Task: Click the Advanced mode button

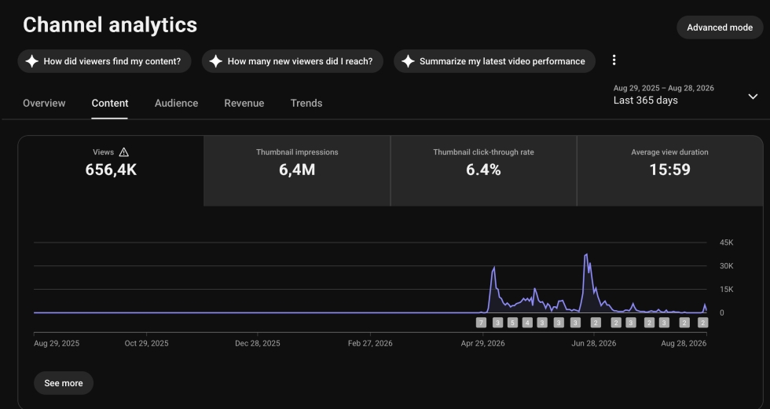Action: click(x=720, y=27)
